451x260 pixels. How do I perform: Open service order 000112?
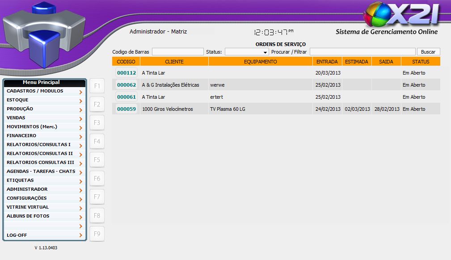point(126,73)
